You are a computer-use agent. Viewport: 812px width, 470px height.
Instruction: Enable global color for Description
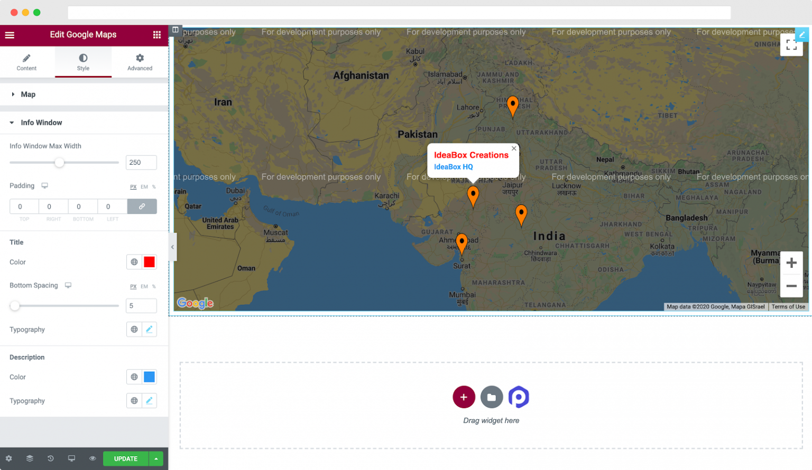134,377
